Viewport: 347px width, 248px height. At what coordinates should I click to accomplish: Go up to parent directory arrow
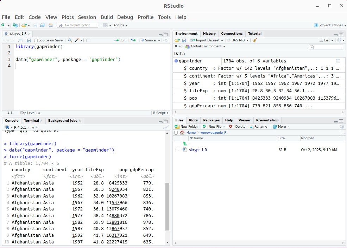tap(185, 143)
